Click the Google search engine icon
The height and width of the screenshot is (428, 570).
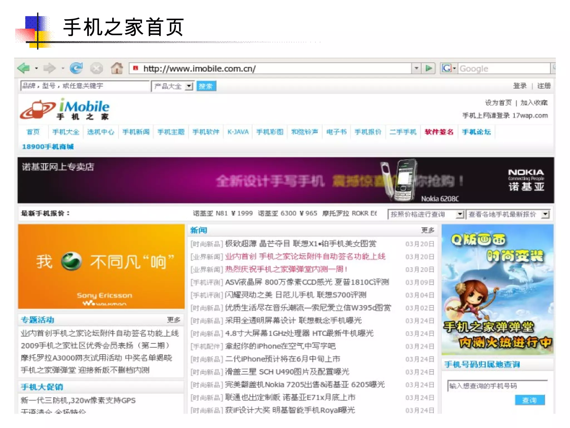coord(447,68)
